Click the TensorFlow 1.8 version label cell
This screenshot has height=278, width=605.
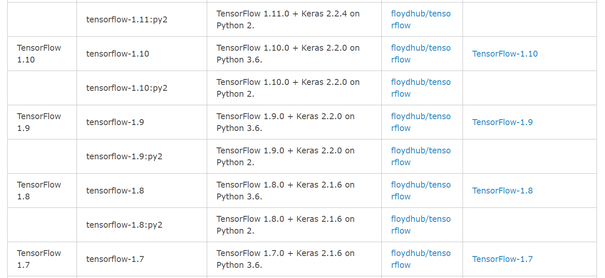[39, 191]
